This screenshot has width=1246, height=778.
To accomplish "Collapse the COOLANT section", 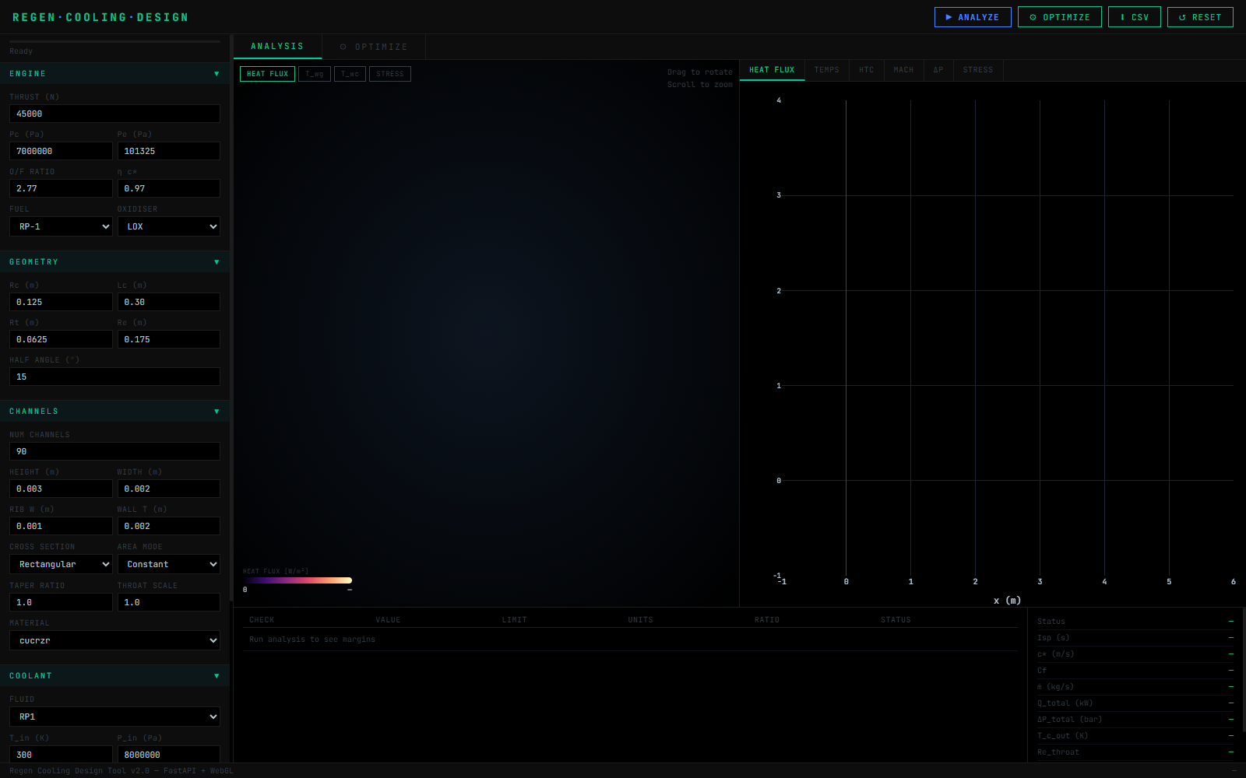I will click(x=114, y=676).
